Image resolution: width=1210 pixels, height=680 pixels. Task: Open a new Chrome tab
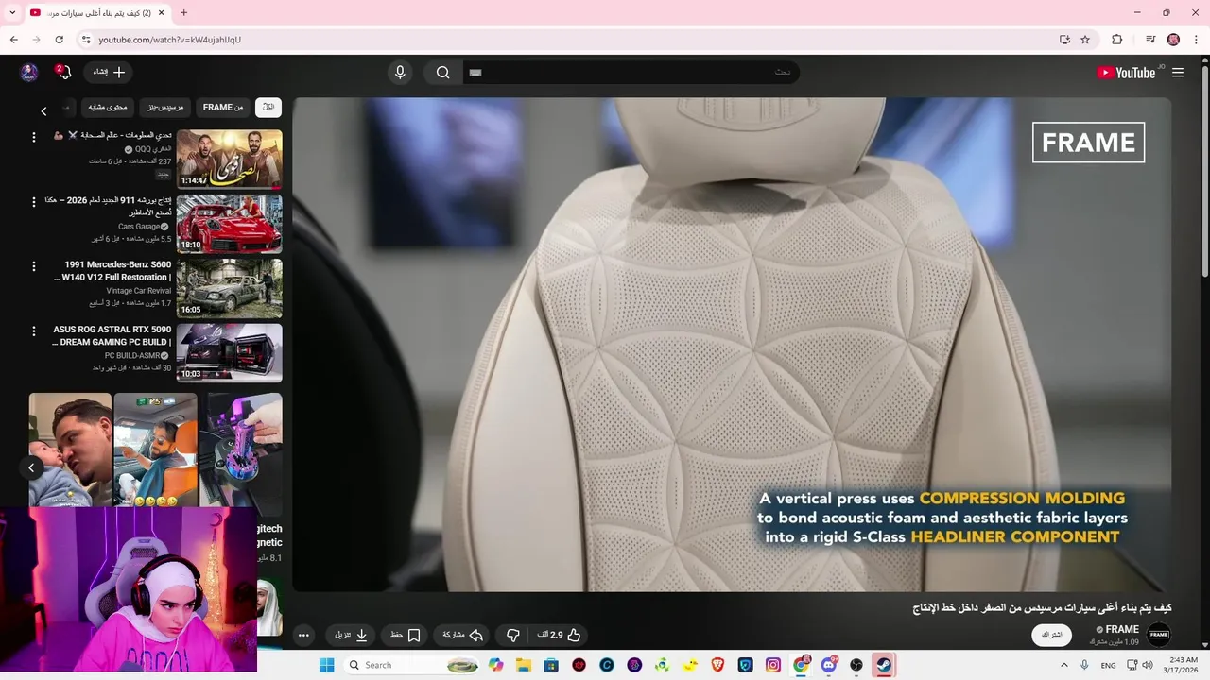183,12
